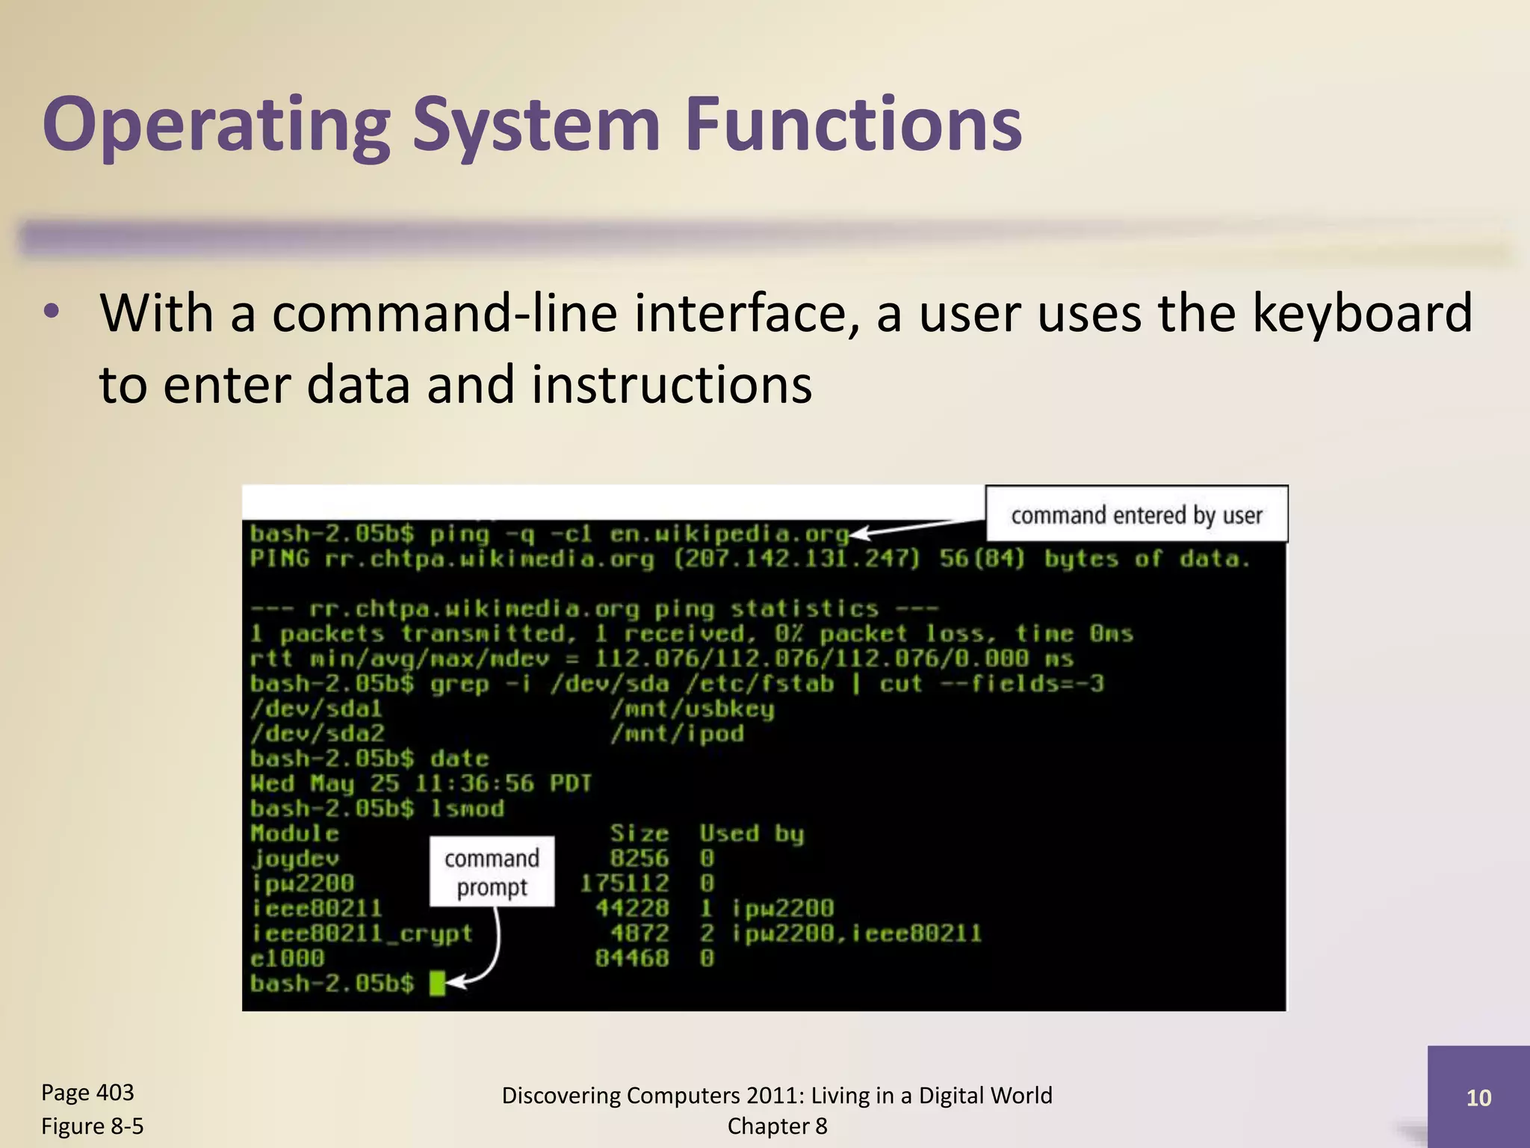Click the size value "84468"

[x=632, y=957]
